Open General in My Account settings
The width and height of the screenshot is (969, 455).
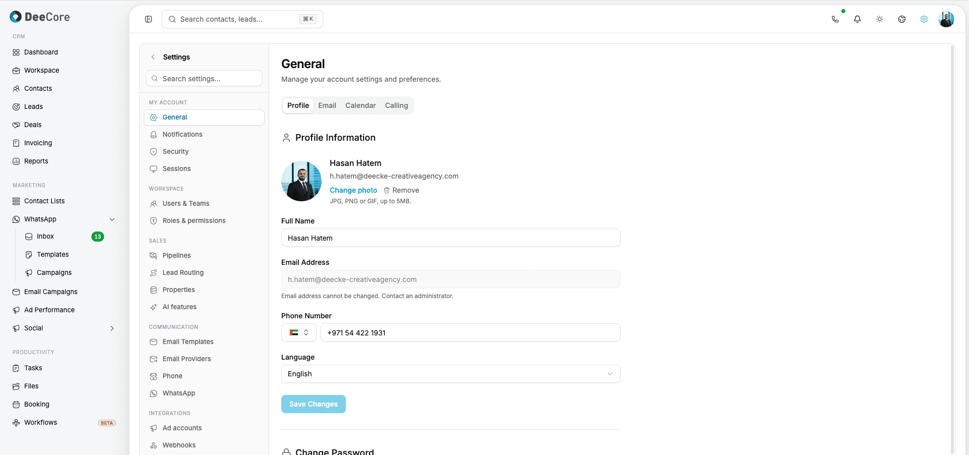pos(204,117)
